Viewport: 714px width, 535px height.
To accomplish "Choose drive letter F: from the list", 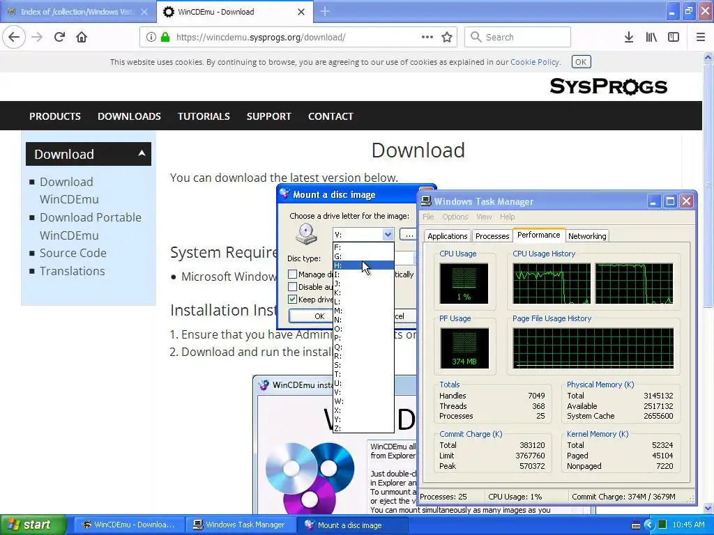I will coord(363,247).
